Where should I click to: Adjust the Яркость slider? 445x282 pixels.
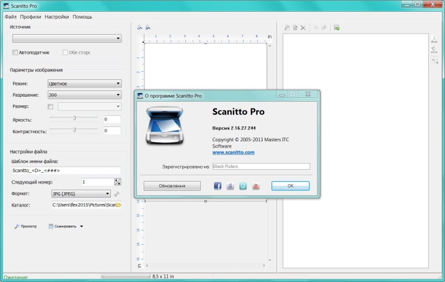click(74, 119)
